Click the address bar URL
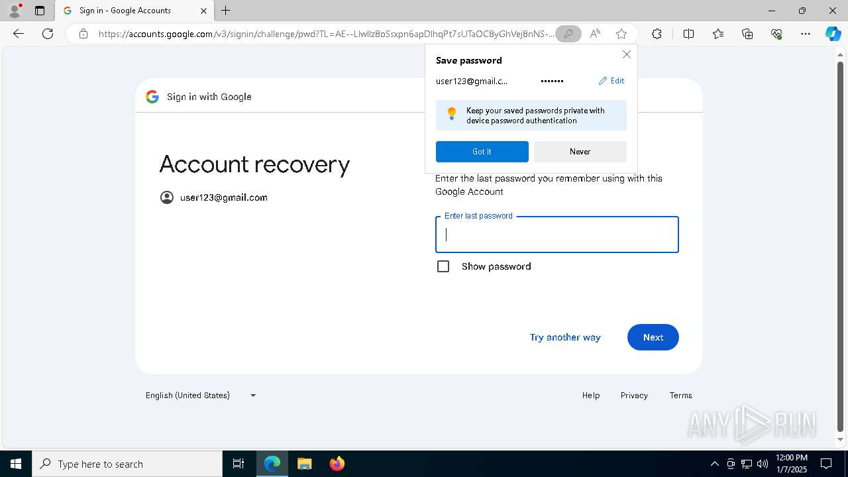 point(326,34)
